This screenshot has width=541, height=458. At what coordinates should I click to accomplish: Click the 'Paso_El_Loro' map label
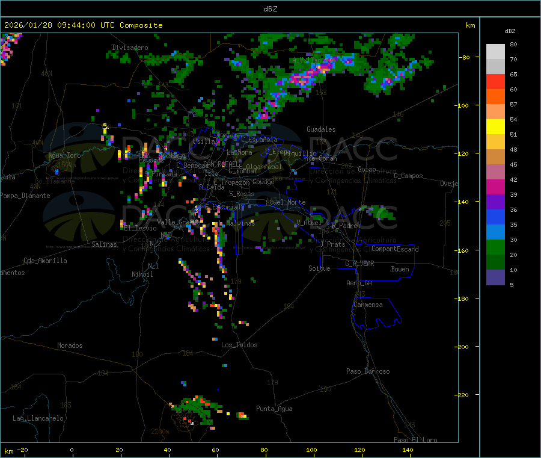tap(416, 440)
